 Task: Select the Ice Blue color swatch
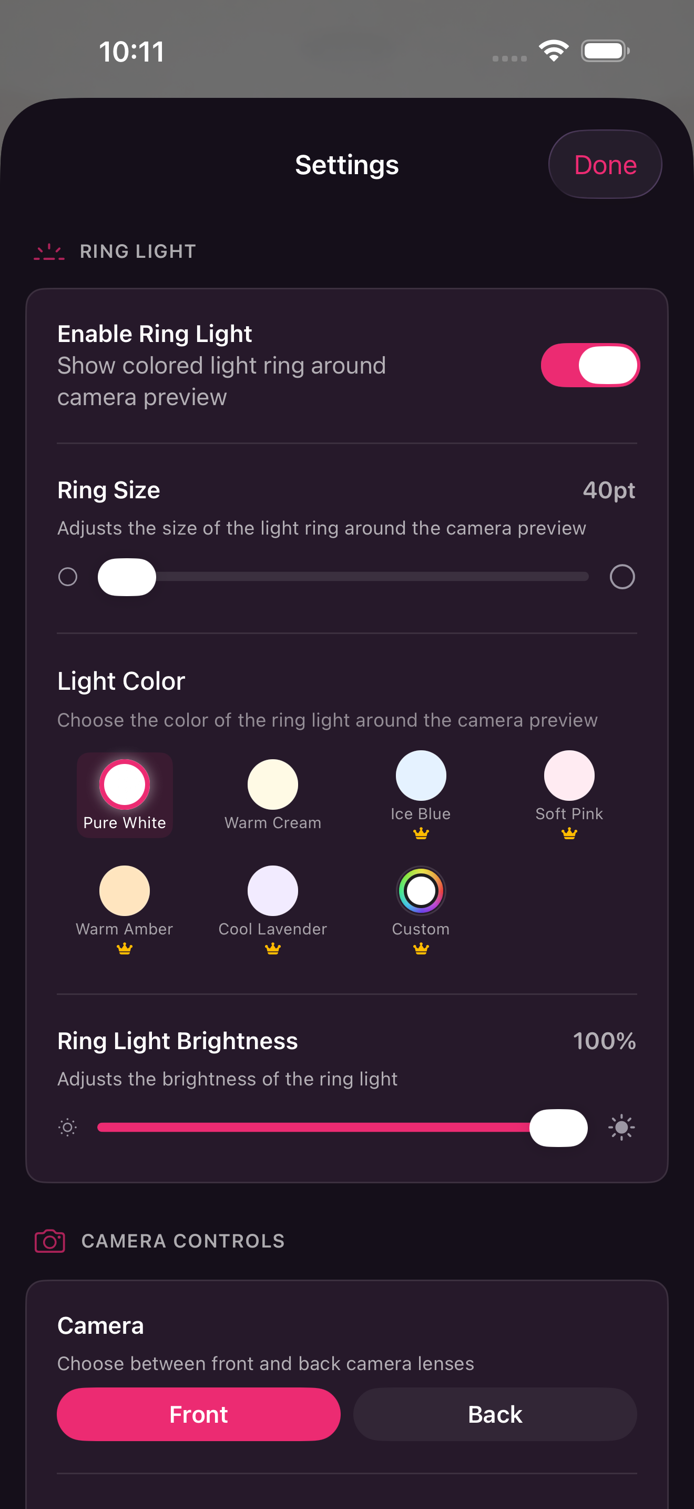click(421, 776)
